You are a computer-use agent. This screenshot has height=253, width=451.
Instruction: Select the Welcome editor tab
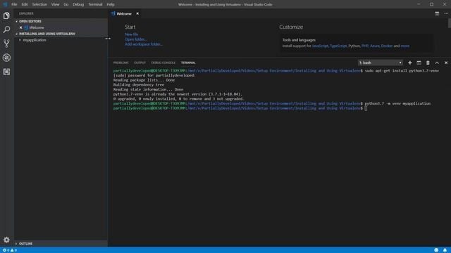point(124,13)
